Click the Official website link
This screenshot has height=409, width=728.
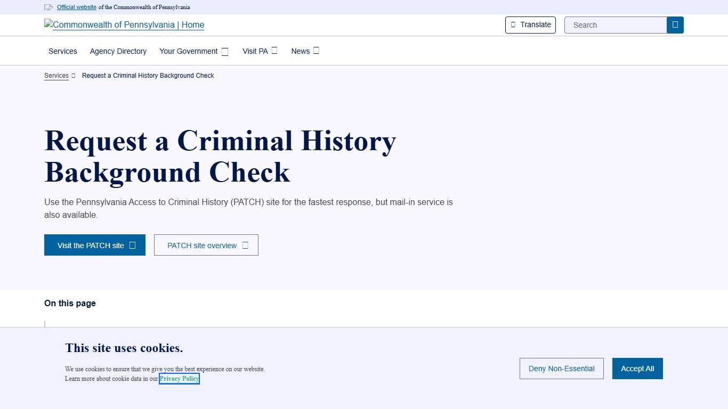(76, 7)
